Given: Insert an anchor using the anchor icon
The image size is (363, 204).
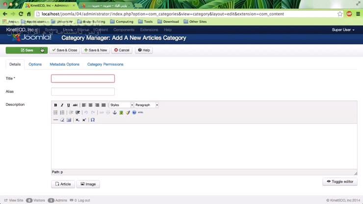Looking at the screenshot, I should pos(115,112).
